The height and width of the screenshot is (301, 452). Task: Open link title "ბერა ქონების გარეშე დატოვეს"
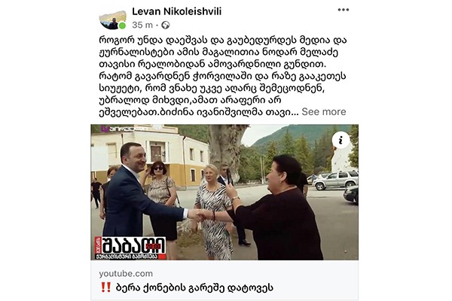pyautogui.click(x=194, y=287)
